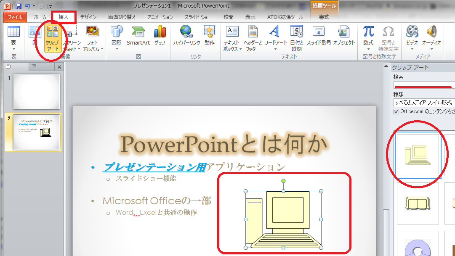This screenshot has height=256, width=455.
Task: Click the scroll-up arrow beside the slide area
Action: pyautogui.click(x=386, y=66)
